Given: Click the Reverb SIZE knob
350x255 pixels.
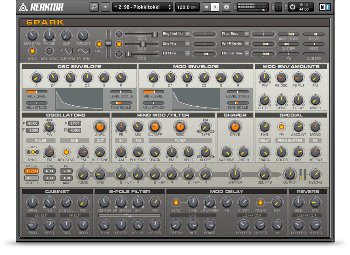Looking at the screenshot, I should [298, 203].
